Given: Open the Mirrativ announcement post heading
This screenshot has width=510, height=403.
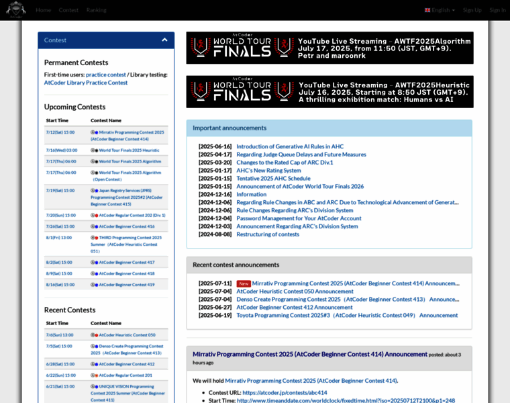Looking at the screenshot, I should tap(310, 354).
